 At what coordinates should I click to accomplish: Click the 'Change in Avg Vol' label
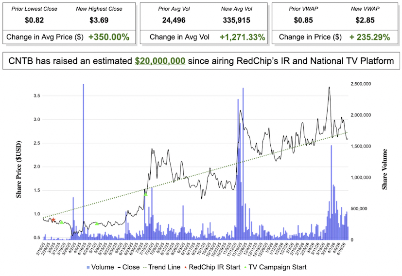pos(179,37)
